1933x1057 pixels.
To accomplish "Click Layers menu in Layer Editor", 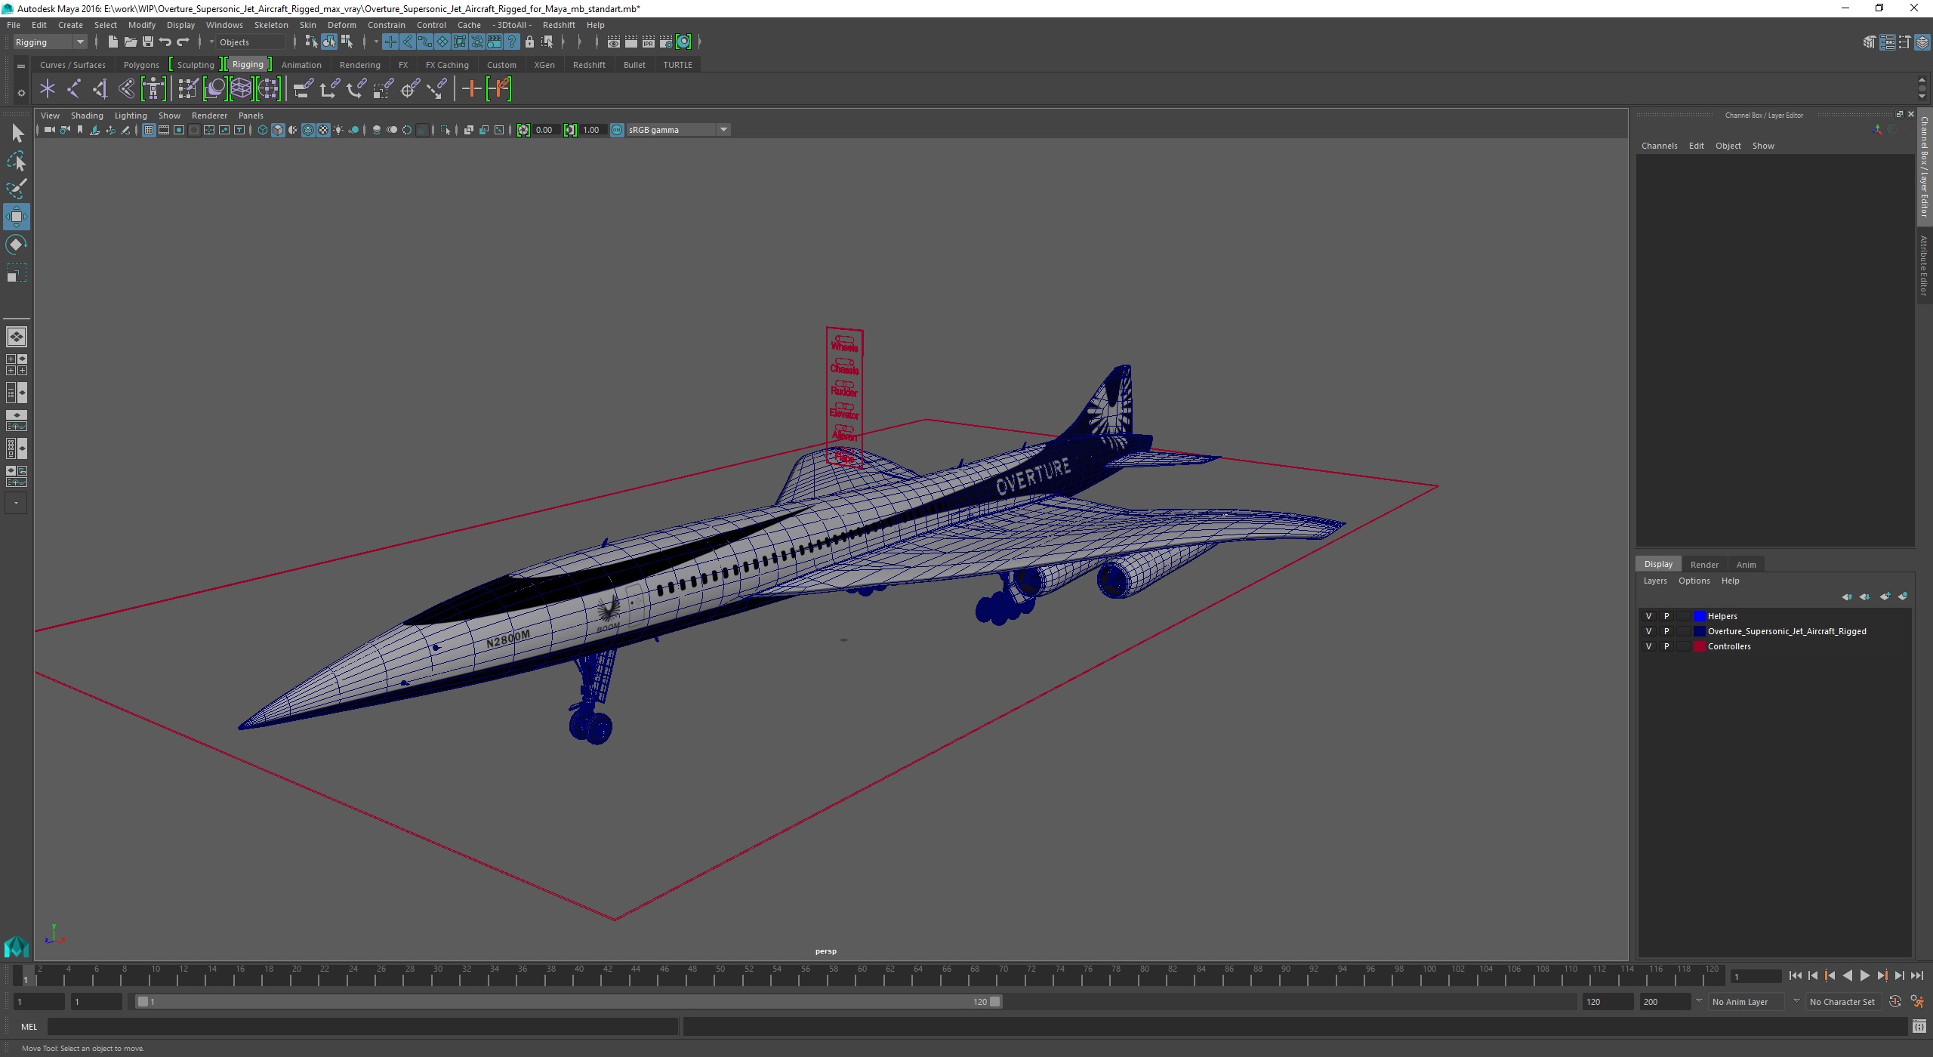I will [1654, 581].
